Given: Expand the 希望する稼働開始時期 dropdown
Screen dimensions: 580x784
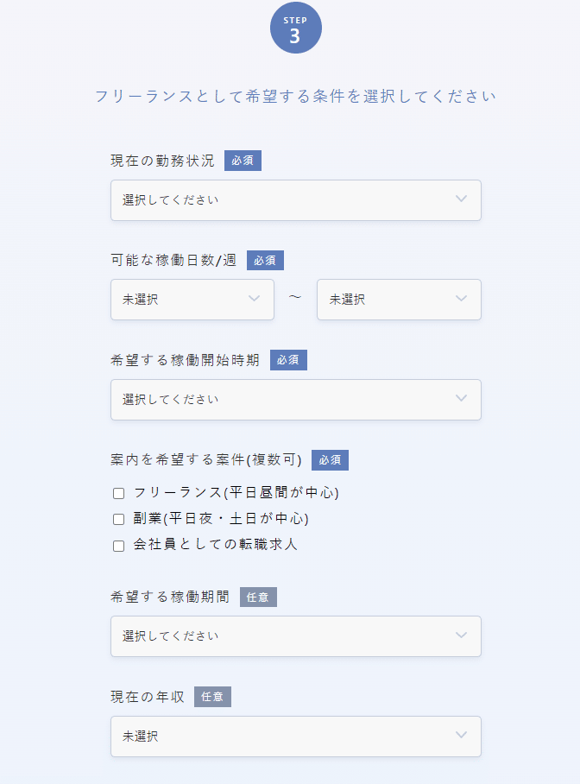Looking at the screenshot, I should pyautogui.click(x=285, y=400).
